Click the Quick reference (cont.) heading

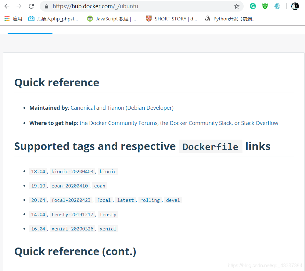pyautogui.click(x=75, y=251)
